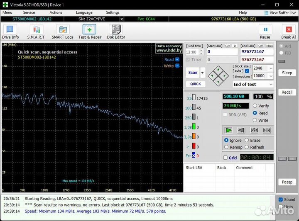Click the green play scan button
This screenshot has height=221, width=299.
coord(228,130)
